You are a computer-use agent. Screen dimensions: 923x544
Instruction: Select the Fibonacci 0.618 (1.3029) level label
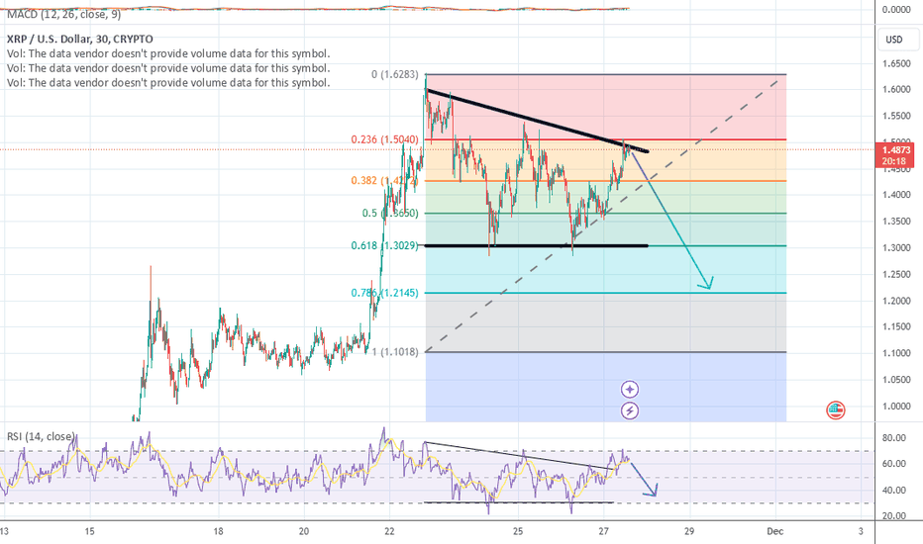(x=385, y=246)
